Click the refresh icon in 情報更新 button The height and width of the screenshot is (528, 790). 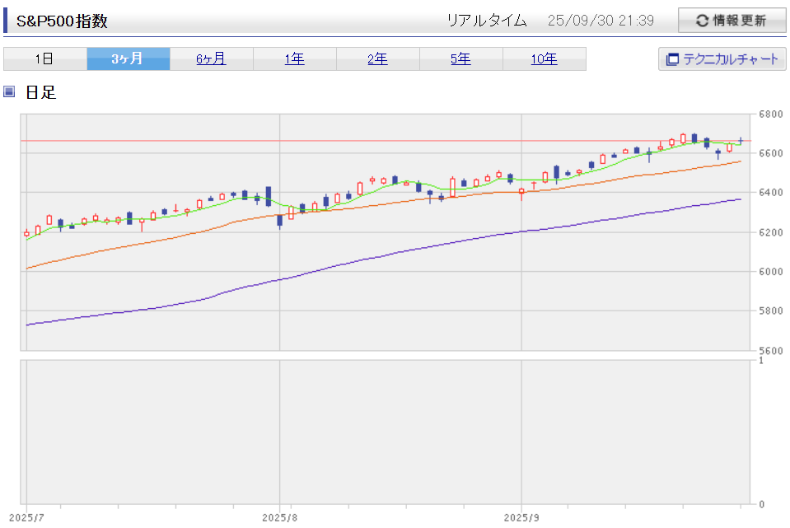[x=702, y=21]
